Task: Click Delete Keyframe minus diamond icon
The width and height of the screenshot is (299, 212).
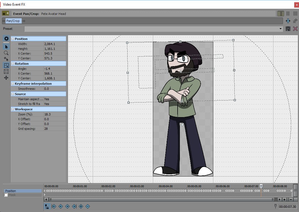Action: click(87, 206)
